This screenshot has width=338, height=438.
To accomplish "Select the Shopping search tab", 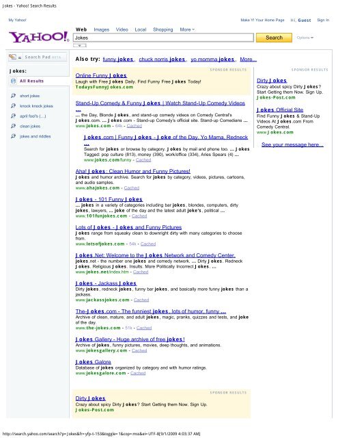I will coord(163,29).
